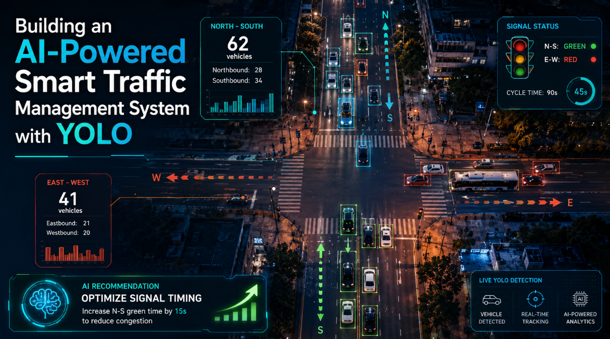610x339 pixels.
Task: Click the SIGNAL STATUS heading
Action: tap(532, 26)
